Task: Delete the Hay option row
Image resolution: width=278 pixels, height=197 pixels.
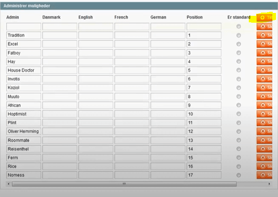Action: tap(264, 61)
